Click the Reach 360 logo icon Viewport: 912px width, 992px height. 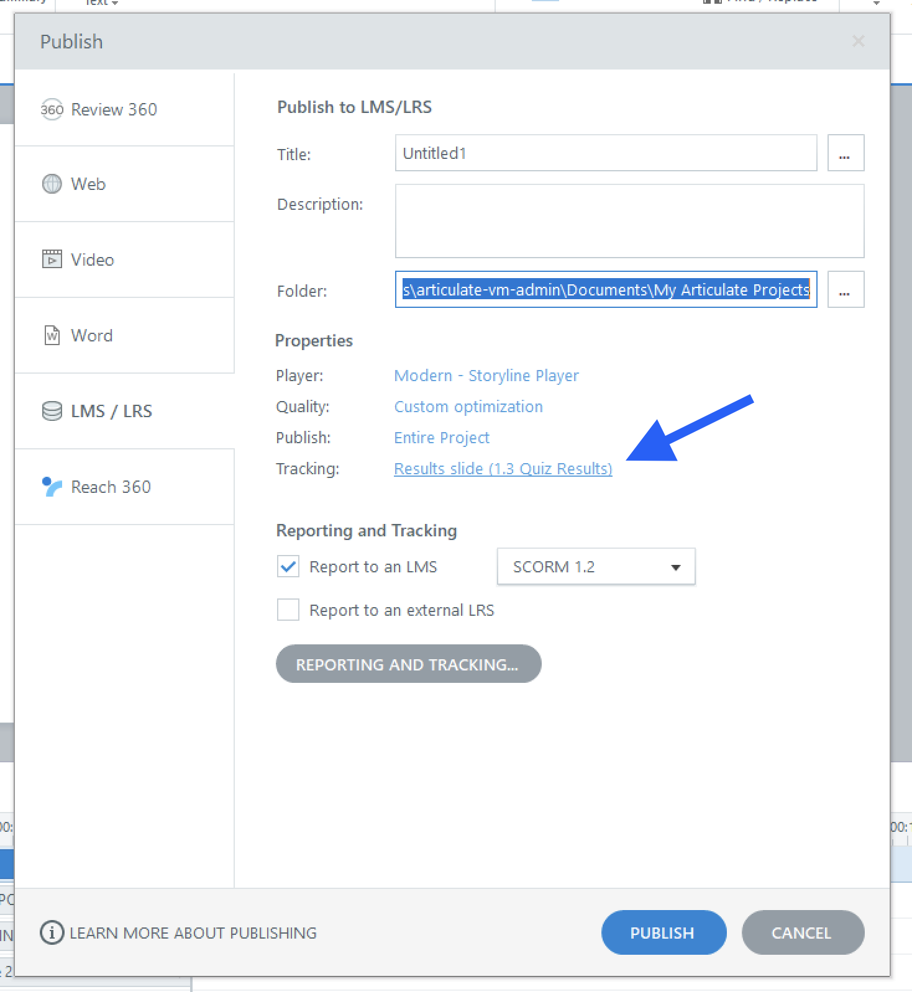coord(52,487)
